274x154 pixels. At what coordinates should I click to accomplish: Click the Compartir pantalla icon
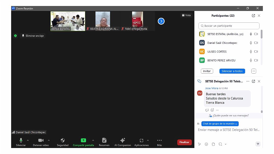click(83, 140)
